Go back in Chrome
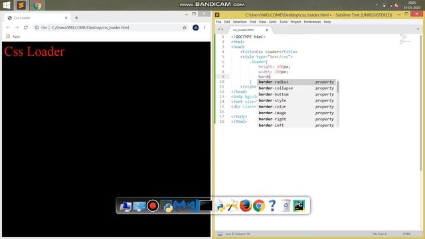This screenshot has width=425, height=239. pos(8,28)
